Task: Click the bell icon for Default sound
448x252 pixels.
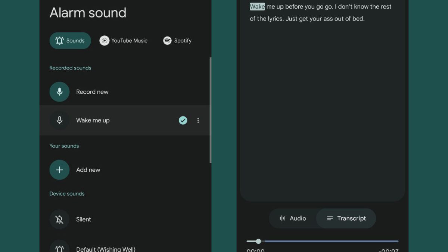Action: click(x=59, y=248)
